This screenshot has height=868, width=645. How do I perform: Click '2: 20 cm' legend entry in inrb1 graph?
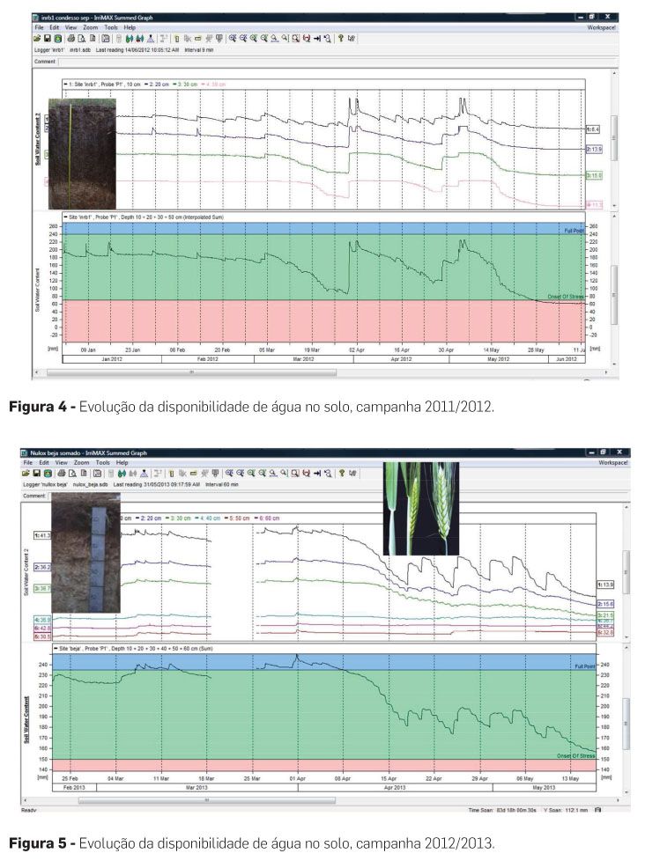click(x=156, y=85)
